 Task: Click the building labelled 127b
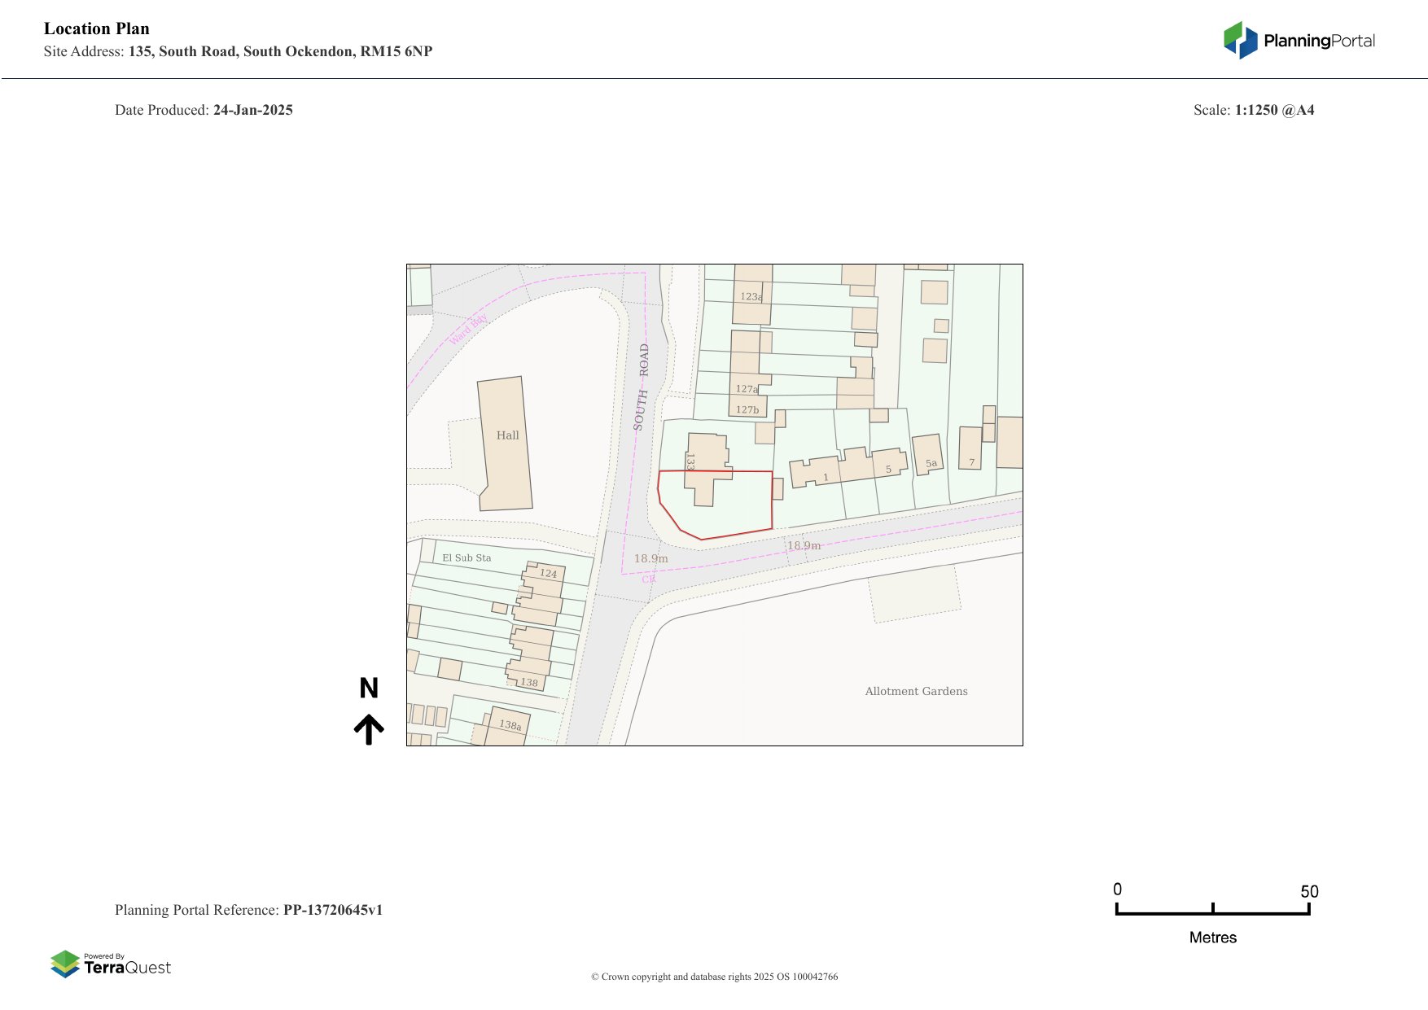tap(747, 408)
